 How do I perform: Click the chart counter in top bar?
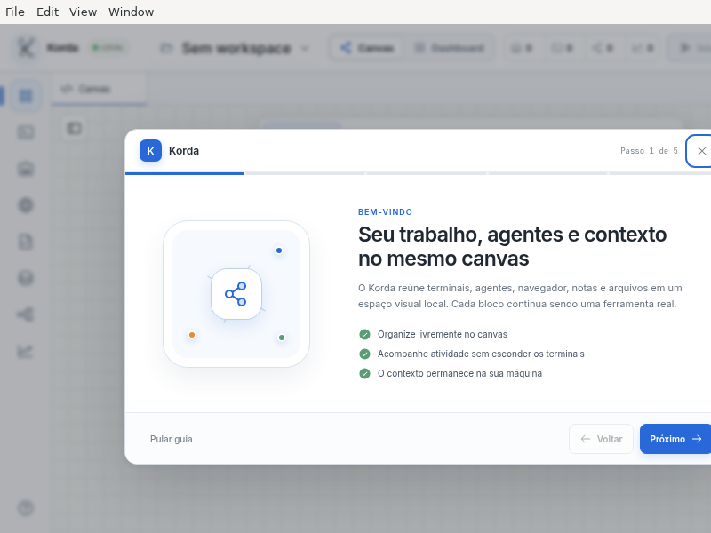643,48
